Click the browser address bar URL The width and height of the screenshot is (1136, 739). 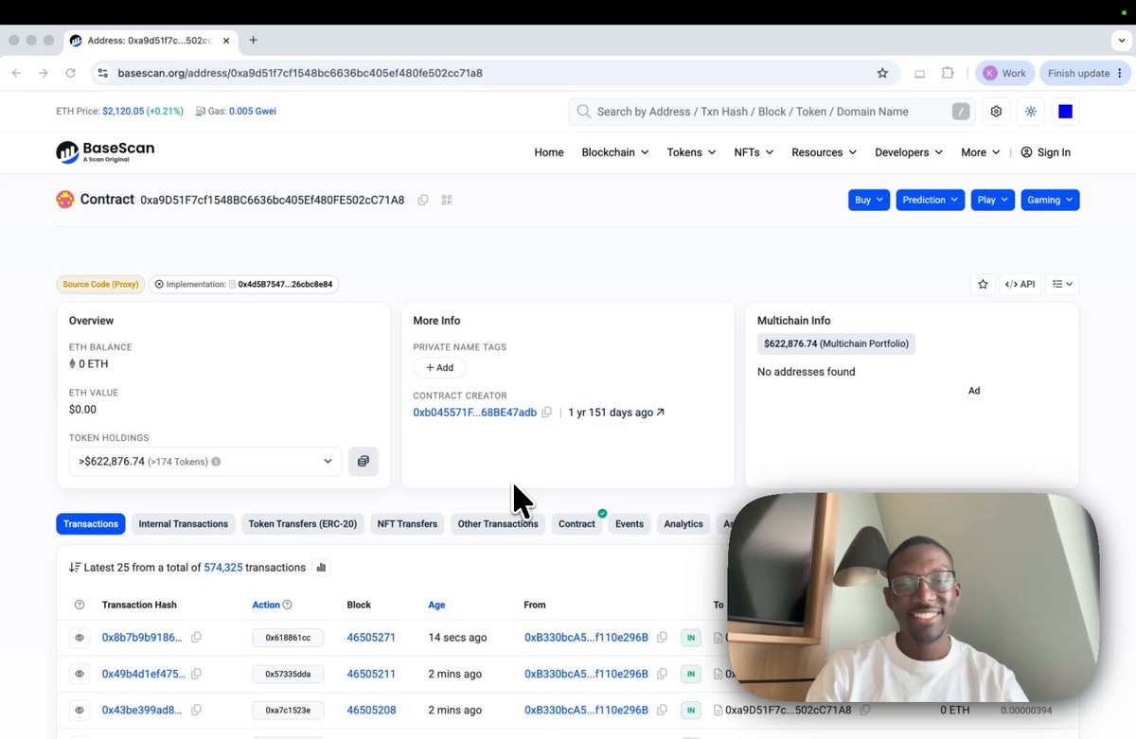click(x=300, y=73)
